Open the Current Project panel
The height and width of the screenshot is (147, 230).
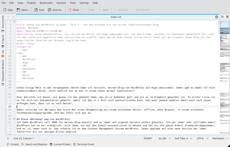pyautogui.click(x=60, y=144)
